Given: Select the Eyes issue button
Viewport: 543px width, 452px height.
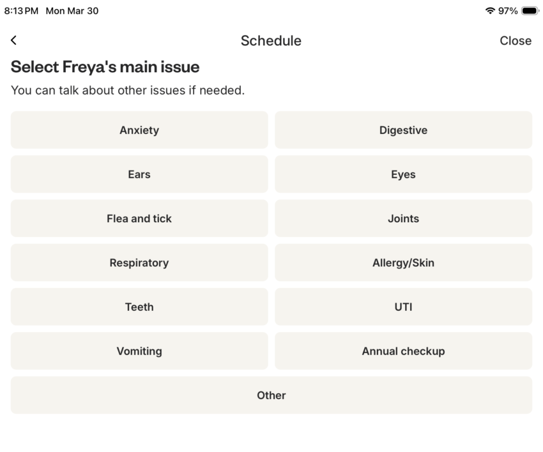Looking at the screenshot, I should (403, 174).
